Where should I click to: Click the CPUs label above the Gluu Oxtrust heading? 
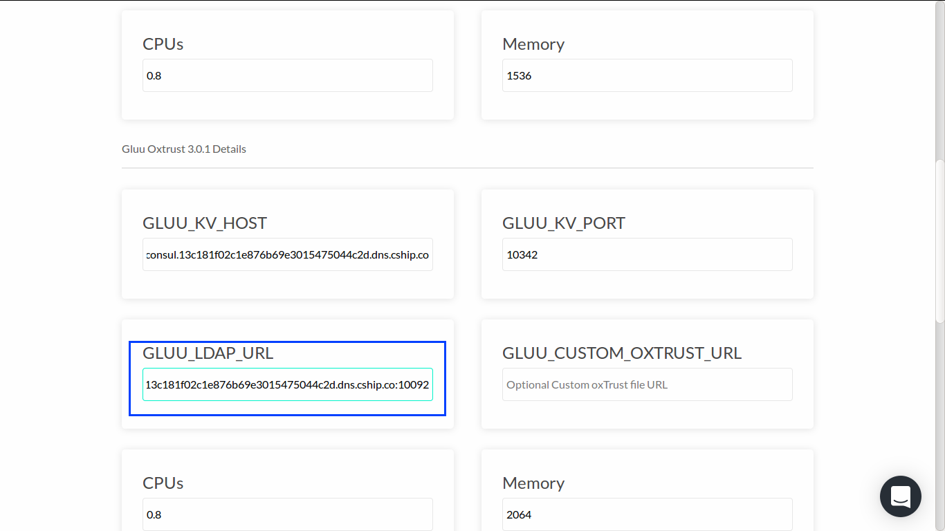[x=163, y=44]
